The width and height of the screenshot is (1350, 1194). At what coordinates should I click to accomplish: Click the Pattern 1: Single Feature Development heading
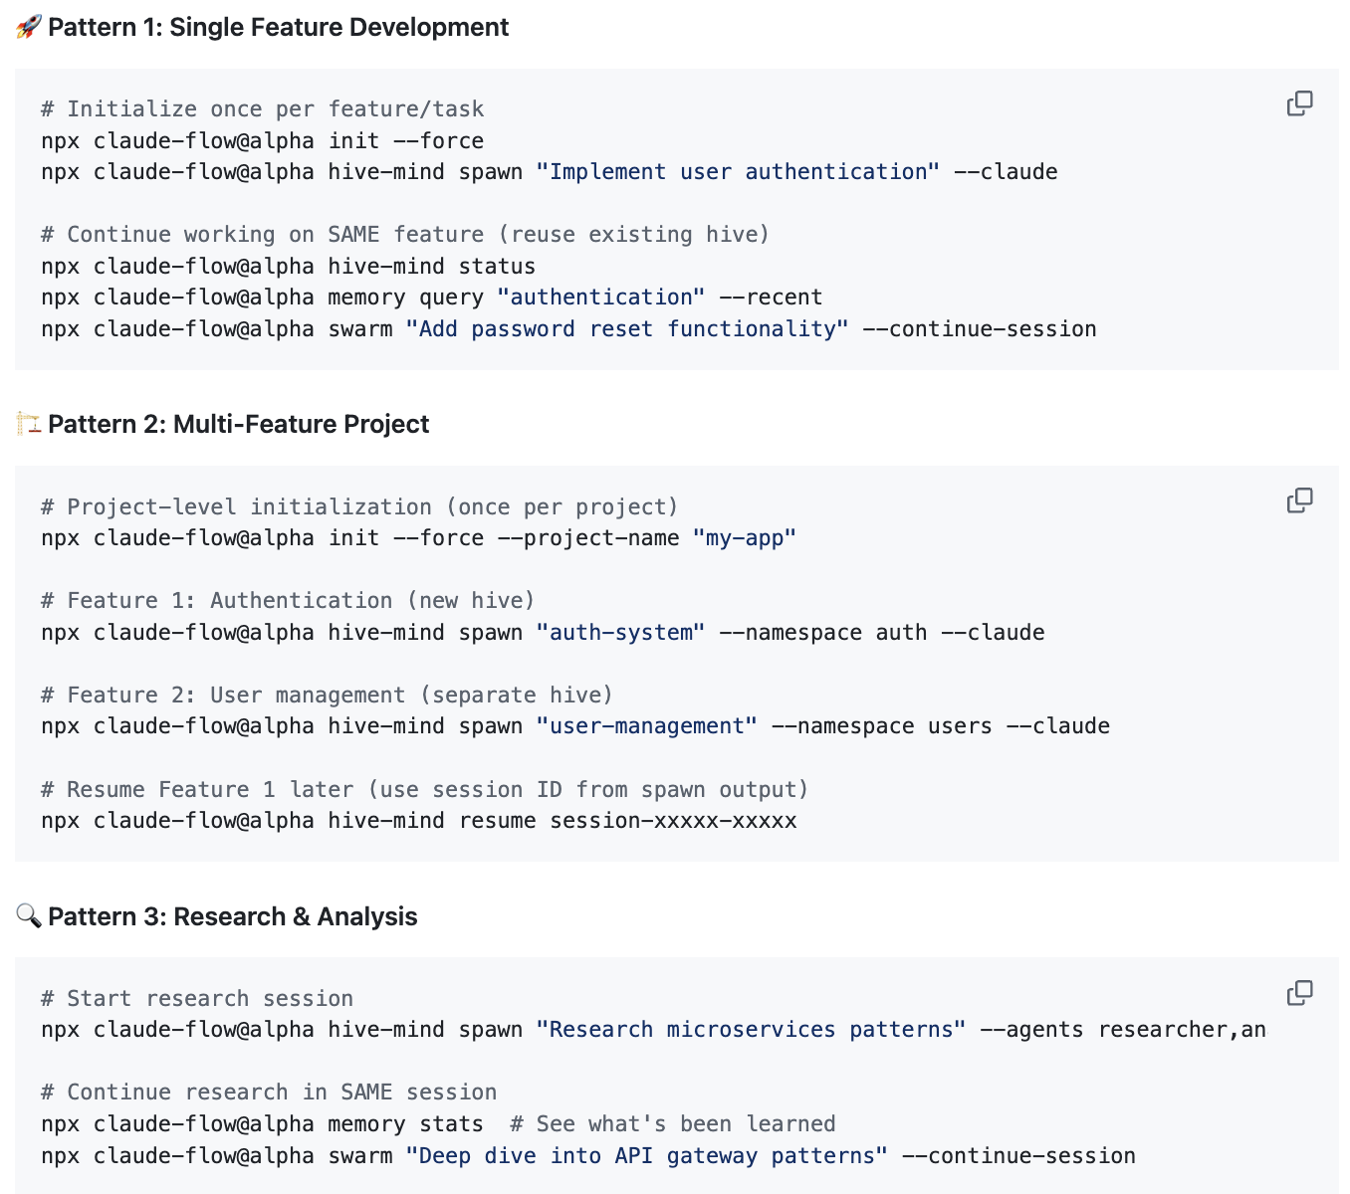coord(278,27)
